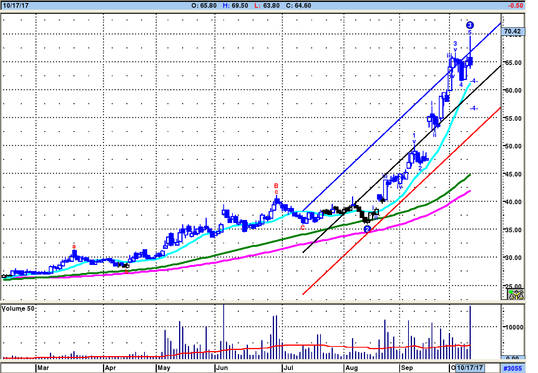The image size is (538, 373).
Task: Click the Mar label on the time axis
Action: [43, 368]
